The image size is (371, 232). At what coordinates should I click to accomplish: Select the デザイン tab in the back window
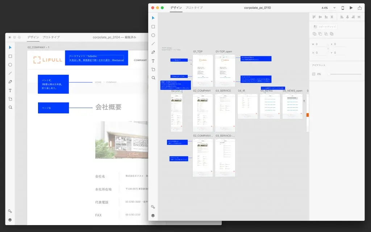tap(33, 37)
